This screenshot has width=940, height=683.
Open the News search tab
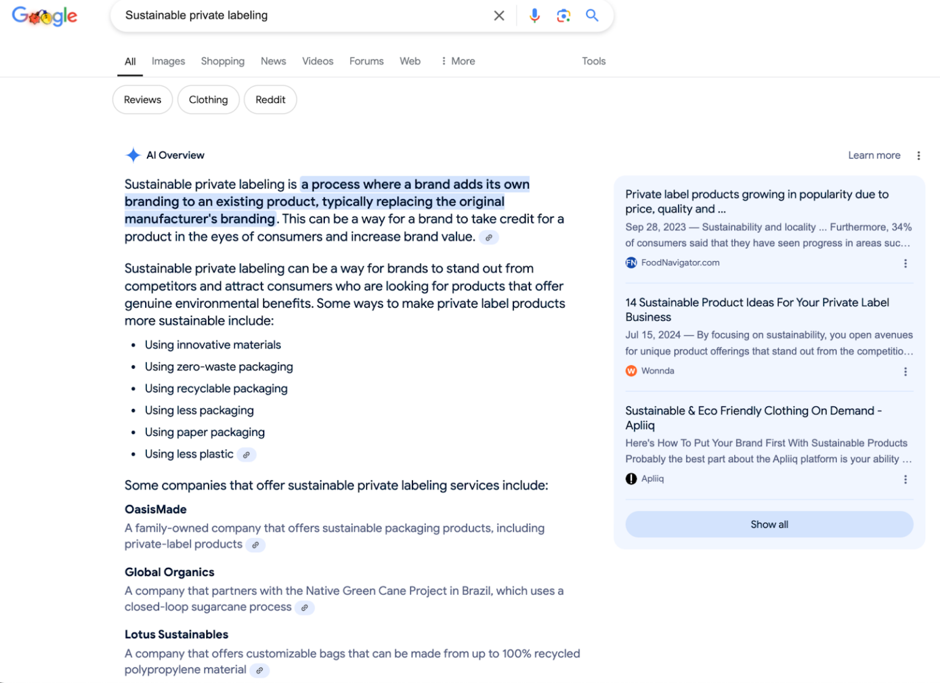pyautogui.click(x=273, y=61)
